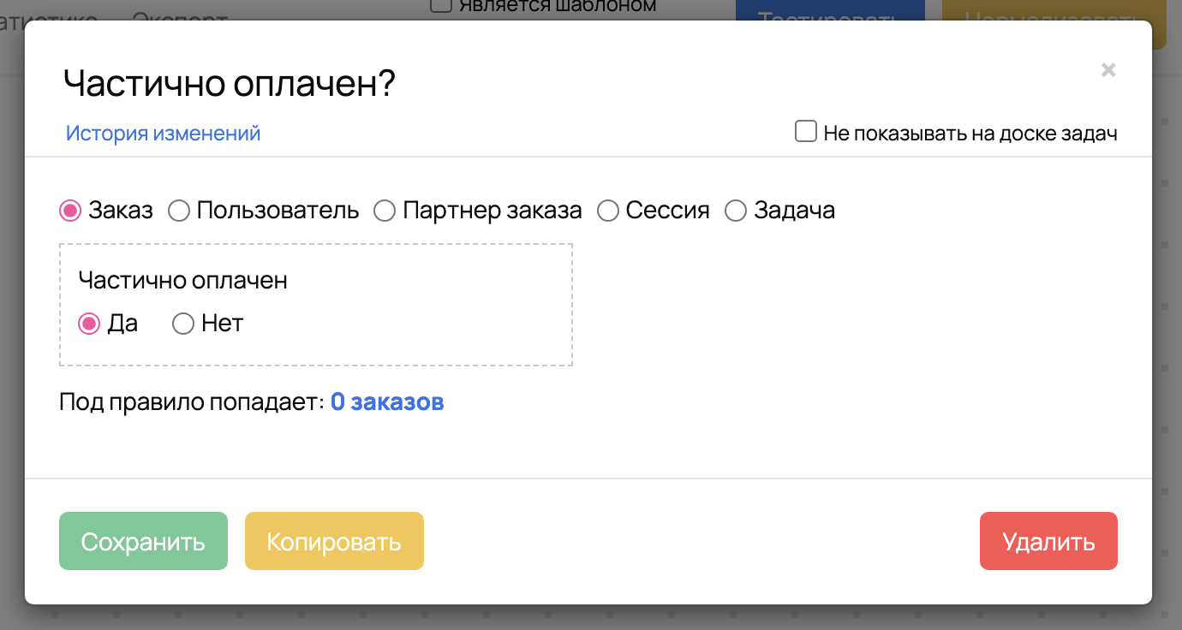
Task: Set Частично оплачен to Нет
Action: point(183,324)
